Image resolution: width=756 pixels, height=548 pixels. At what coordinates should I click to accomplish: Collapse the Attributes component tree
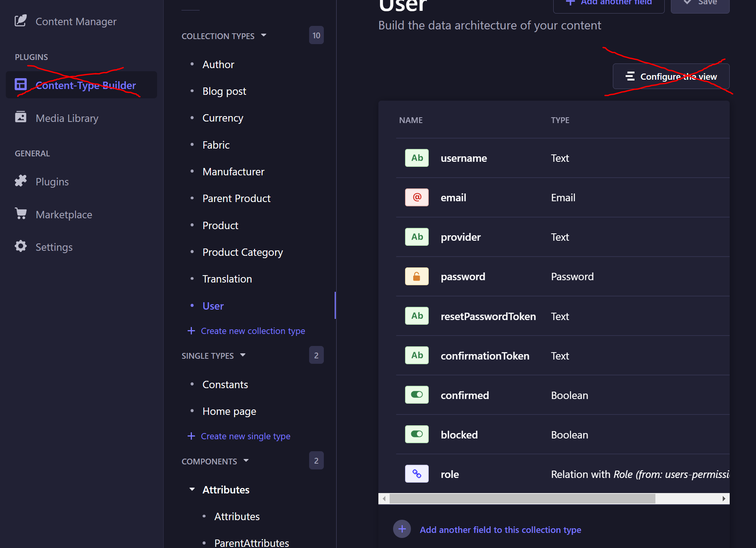192,490
